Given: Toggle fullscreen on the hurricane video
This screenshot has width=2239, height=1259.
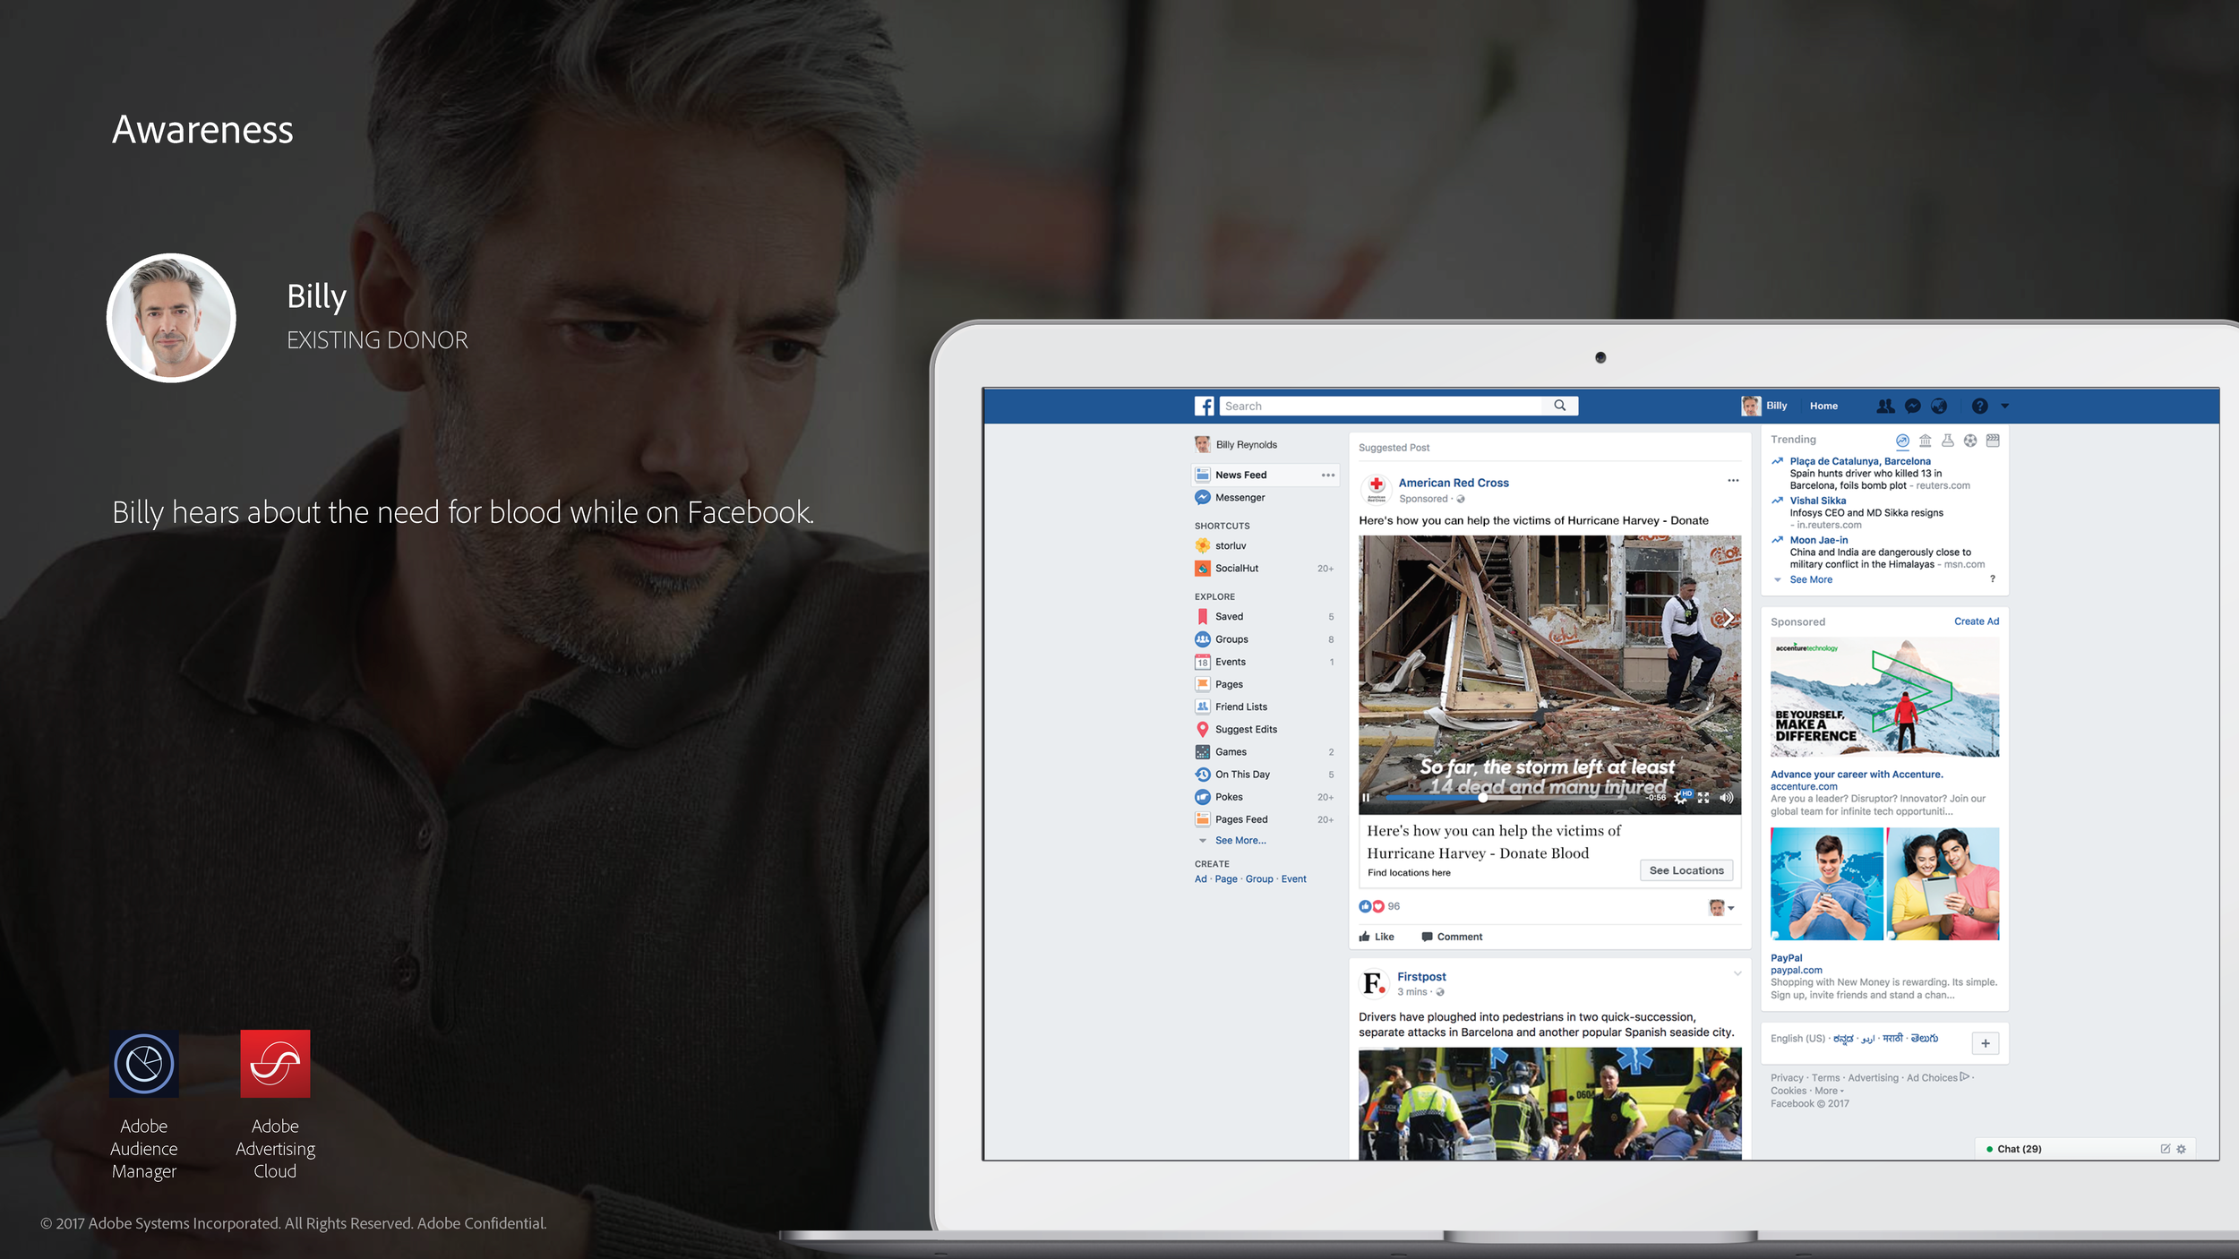Looking at the screenshot, I should 1703,797.
